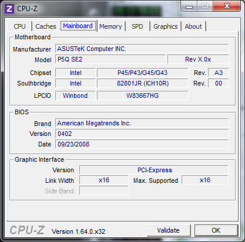
Task: Click the CPU-Z purple Z title icon
Action: point(9,9)
